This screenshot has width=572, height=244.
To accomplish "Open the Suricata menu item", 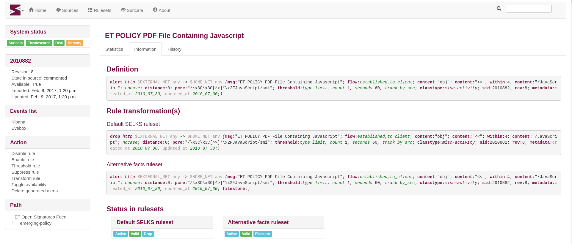I will [132, 10].
